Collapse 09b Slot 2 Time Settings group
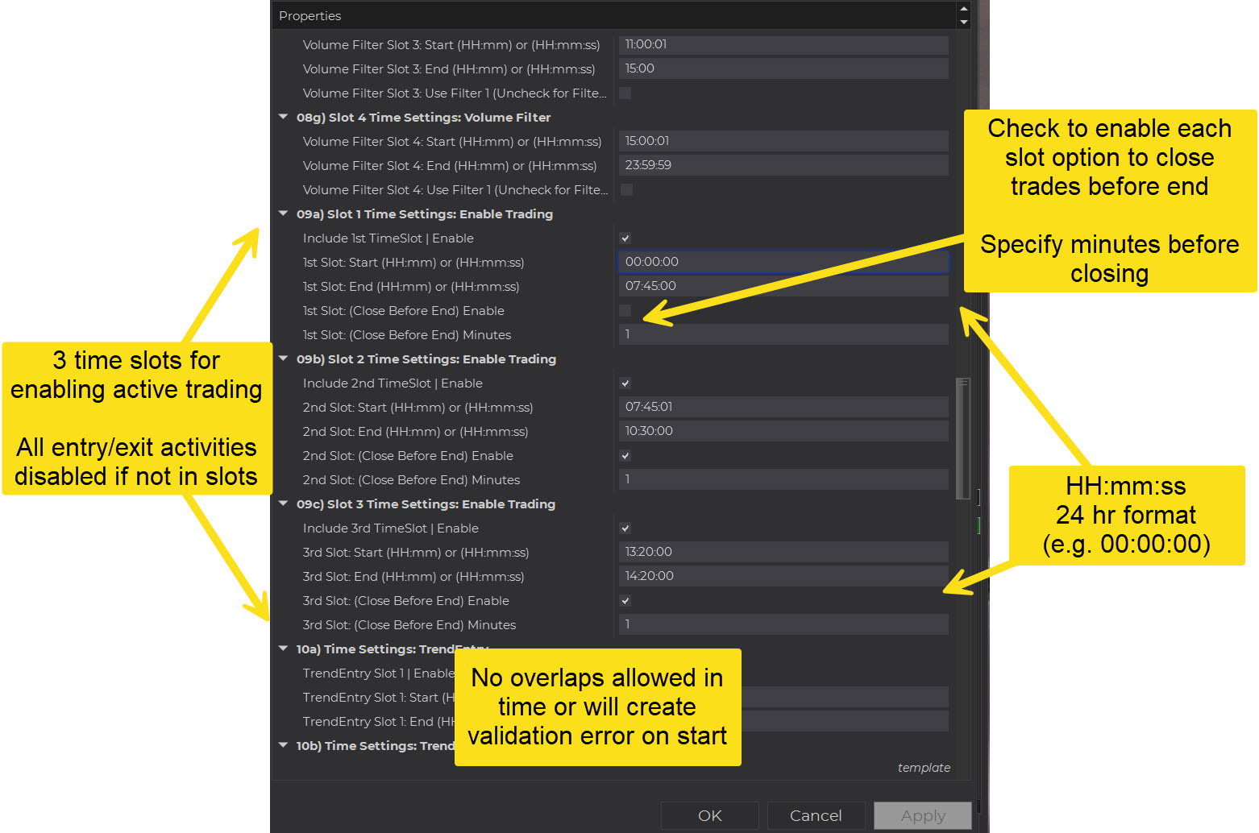Viewport: 1259px width, 833px height. [x=283, y=358]
